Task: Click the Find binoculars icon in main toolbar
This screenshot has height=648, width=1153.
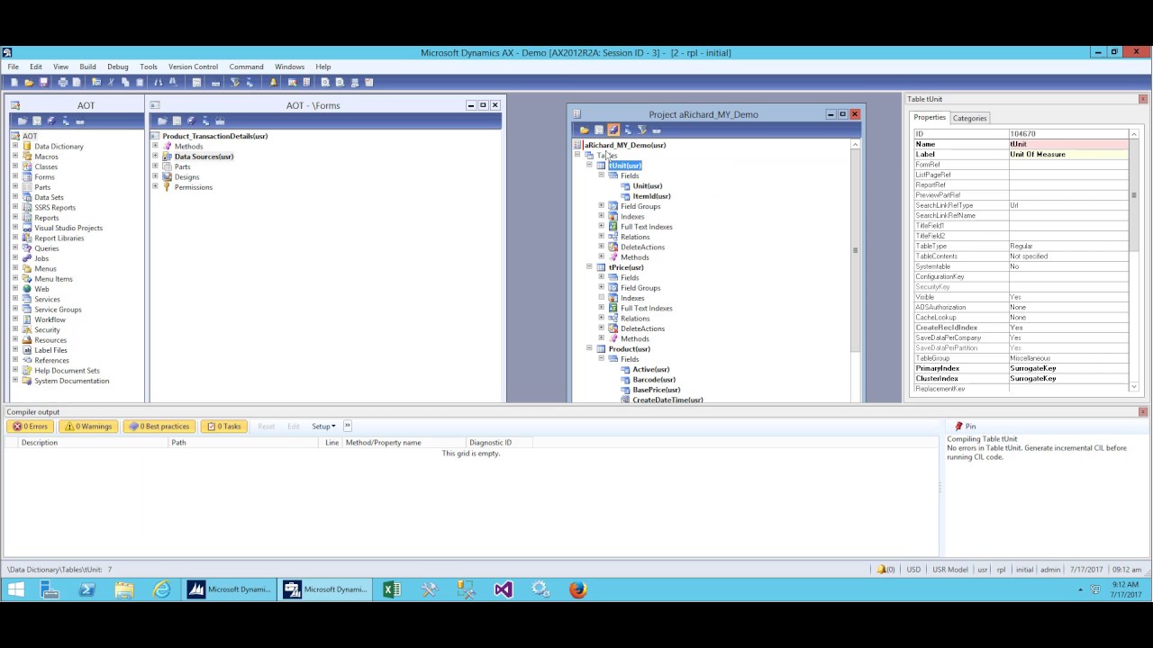Action: point(159,82)
